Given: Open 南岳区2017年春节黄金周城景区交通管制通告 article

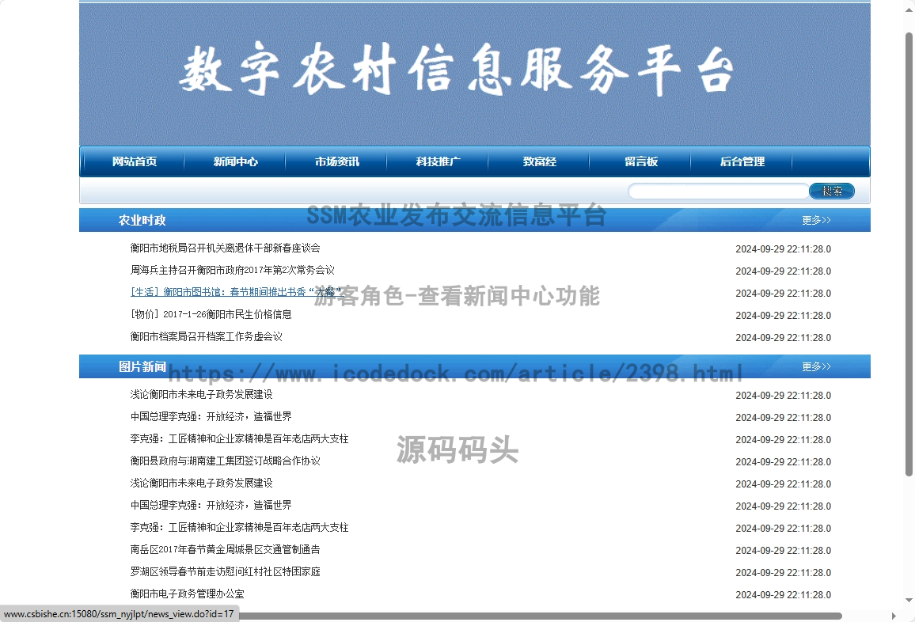Looking at the screenshot, I should (226, 550).
